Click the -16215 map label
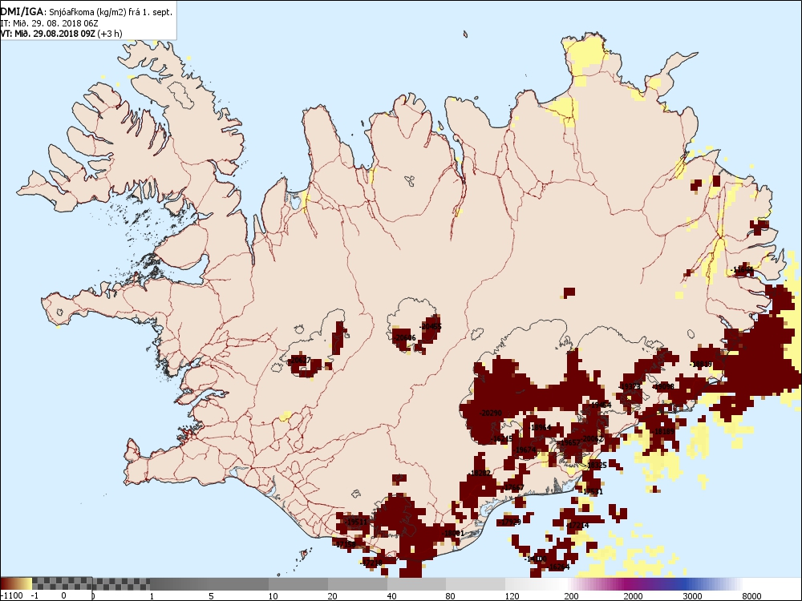 [502, 439]
